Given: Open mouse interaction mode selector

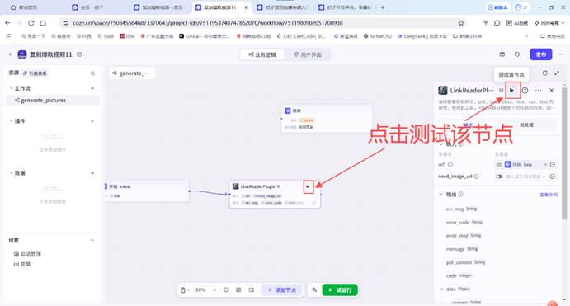Looking at the screenshot, I should (186, 290).
